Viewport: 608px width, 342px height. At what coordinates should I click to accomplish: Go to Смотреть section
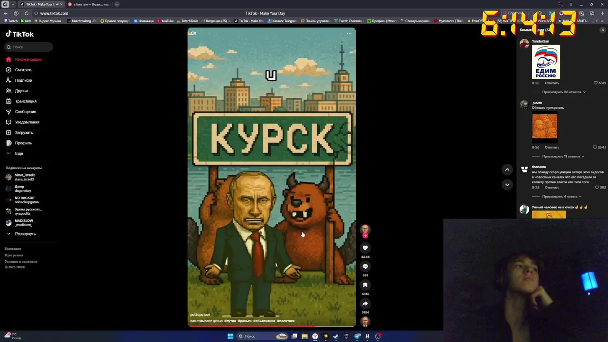click(x=19, y=70)
